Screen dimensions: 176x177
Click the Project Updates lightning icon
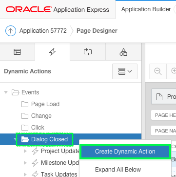pos(35,151)
